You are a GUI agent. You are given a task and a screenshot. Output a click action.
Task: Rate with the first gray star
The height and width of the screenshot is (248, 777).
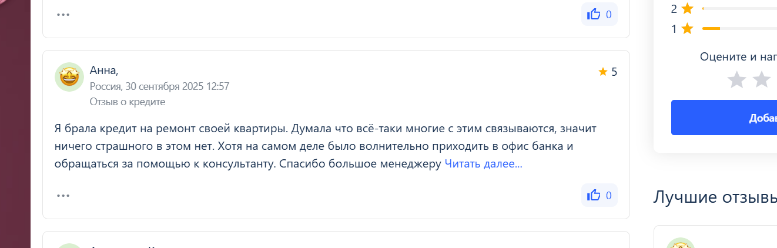point(736,79)
